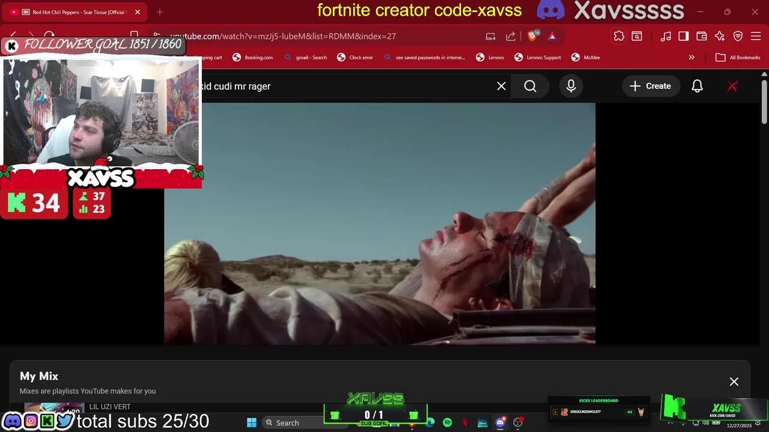Screen dimensions: 769x432
Task: Select the Scar Tissue YouTube tab
Action: [75, 12]
